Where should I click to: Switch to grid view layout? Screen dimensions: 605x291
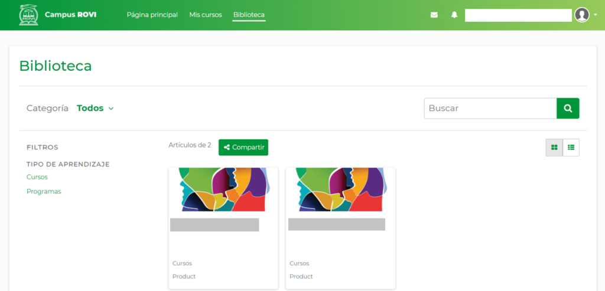point(554,148)
